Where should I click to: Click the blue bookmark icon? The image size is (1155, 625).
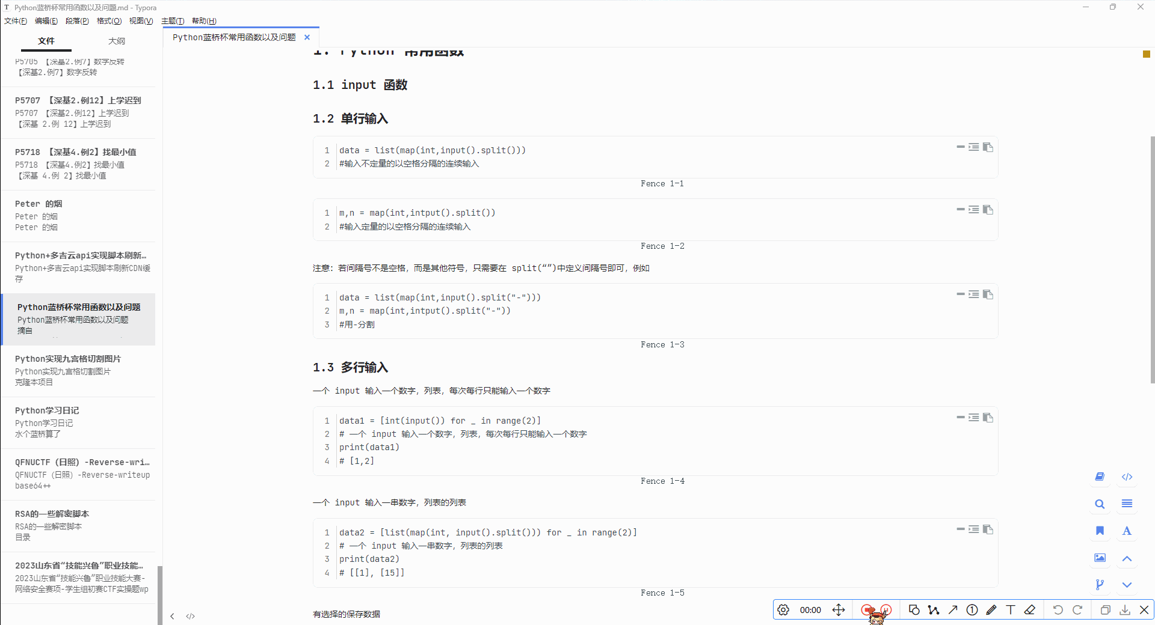[1100, 531]
